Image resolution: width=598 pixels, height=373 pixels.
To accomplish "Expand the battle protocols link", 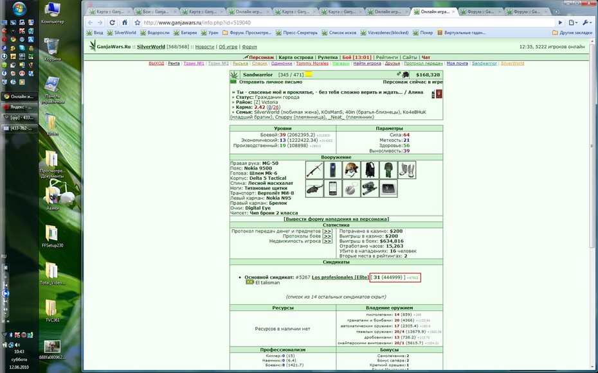I will 327,236.
